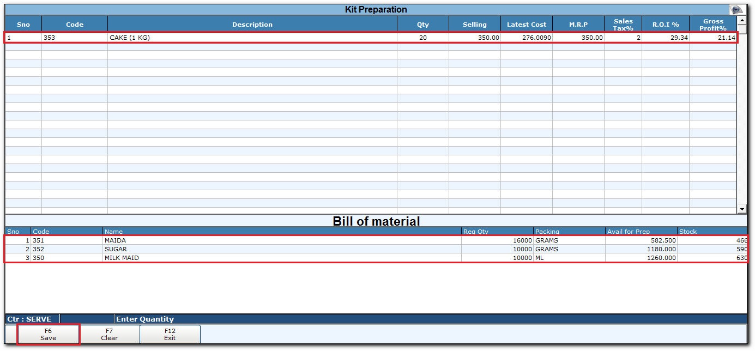Click the Code column header in Kit Preparation
This screenshot has height=351, width=755.
pyautogui.click(x=75, y=24)
